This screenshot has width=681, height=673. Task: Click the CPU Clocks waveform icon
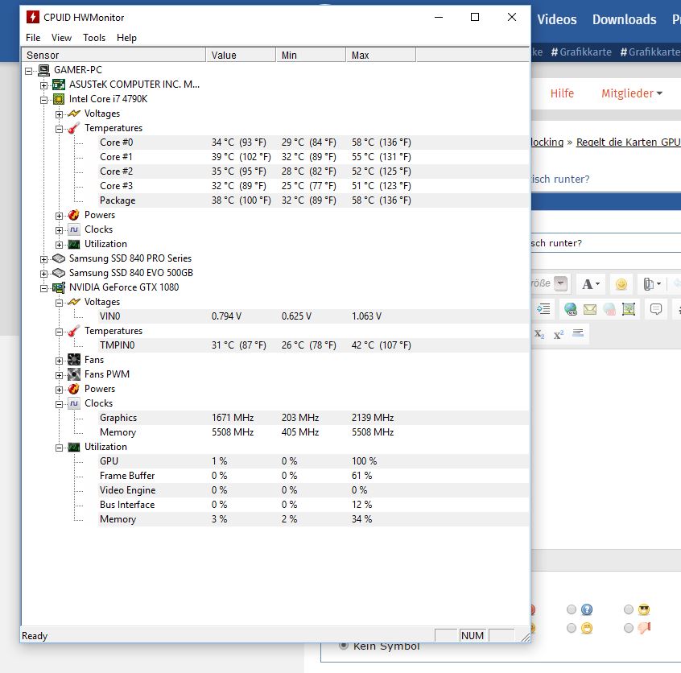pos(74,229)
